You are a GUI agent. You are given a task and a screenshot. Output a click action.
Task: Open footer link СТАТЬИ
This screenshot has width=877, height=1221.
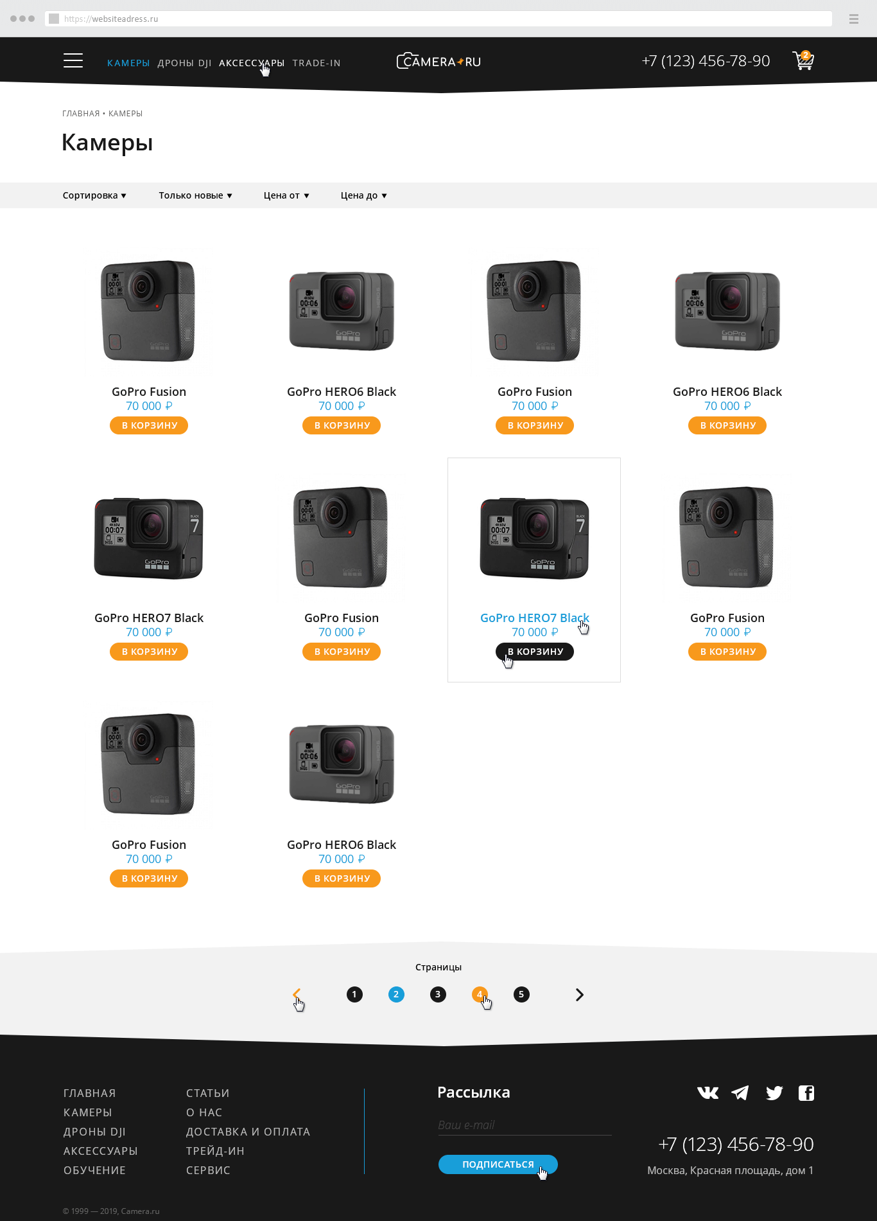click(208, 1093)
